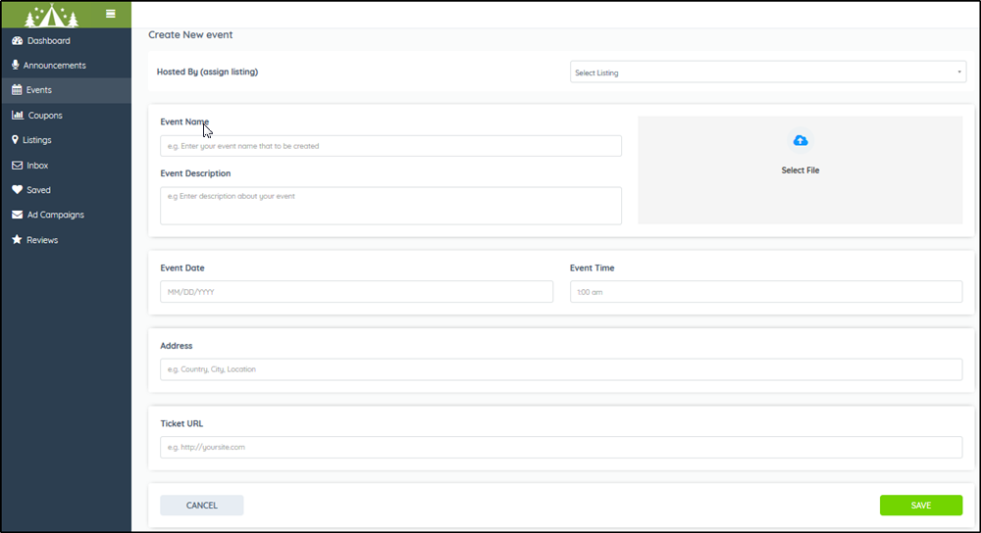Select Events in the sidebar
This screenshot has height=533, width=981.
[x=67, y=90]
